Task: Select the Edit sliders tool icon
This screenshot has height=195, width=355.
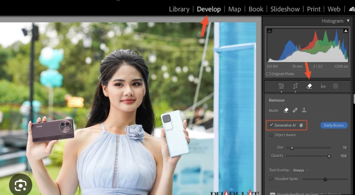Action: click(282, 86)
